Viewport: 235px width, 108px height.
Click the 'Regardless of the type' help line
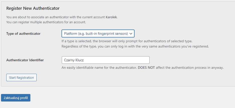(x=135, y=46)
